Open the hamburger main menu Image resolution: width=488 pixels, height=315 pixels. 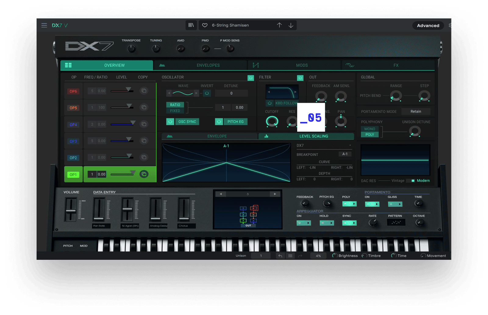(x=44, y=25)
